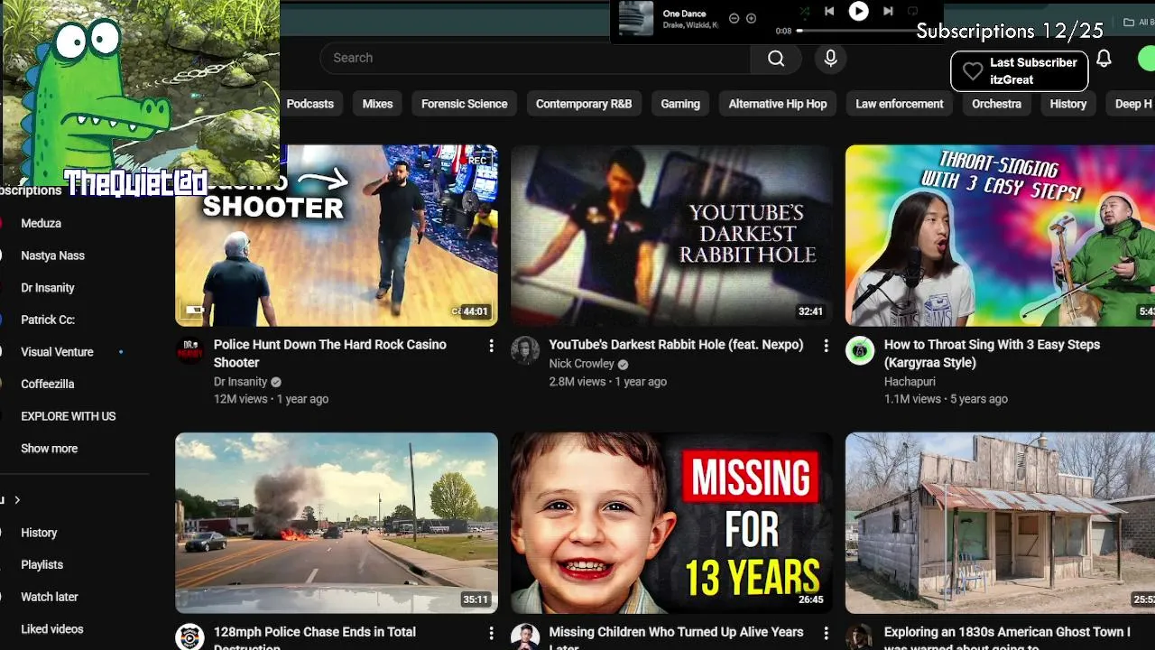Viewport: 1155px width, 650px height.
Task: Expand subscriptions list with Show more
Action: (50, 449)
